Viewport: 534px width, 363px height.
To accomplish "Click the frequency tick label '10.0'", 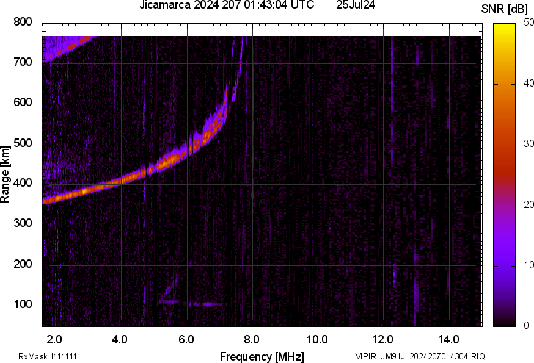I will coord(317,340).
